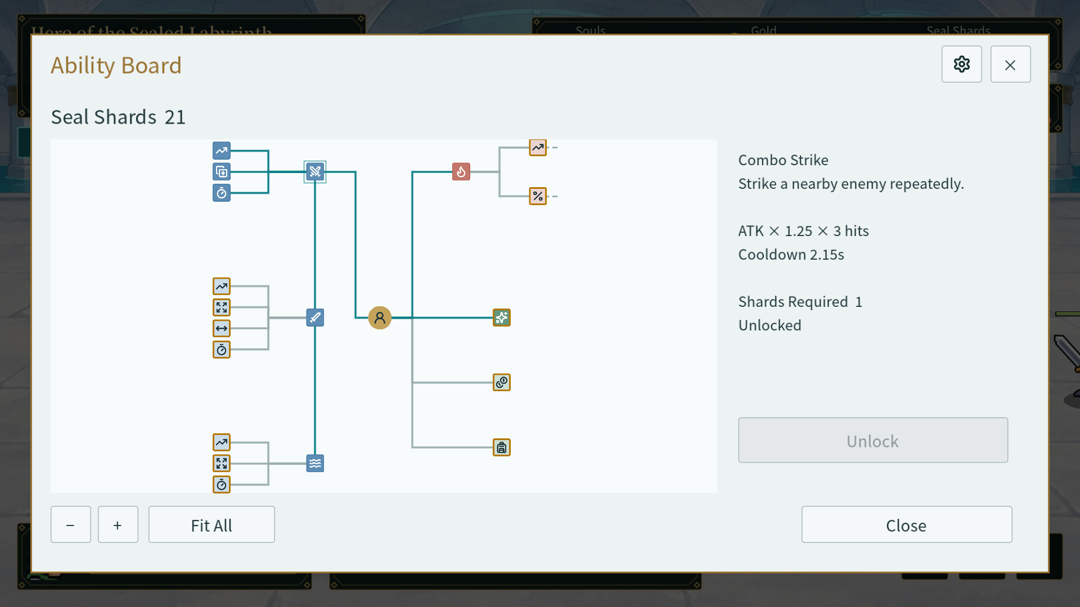The width and height of the screenshot is (1080, 607).
Task: Select the blue trend-up node of Combo Strike
Action: (222, 151)
